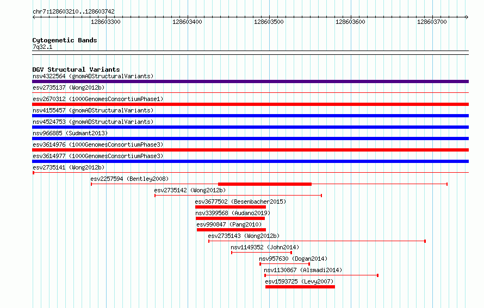Select blue bar below esv3614977
The height and width of the screenshot is (308, 484).
[x=250, y=161]
